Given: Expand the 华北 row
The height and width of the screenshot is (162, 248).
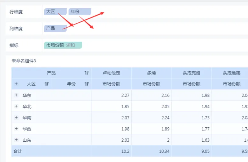Looking at the screenshot, I should pos(16,106).
